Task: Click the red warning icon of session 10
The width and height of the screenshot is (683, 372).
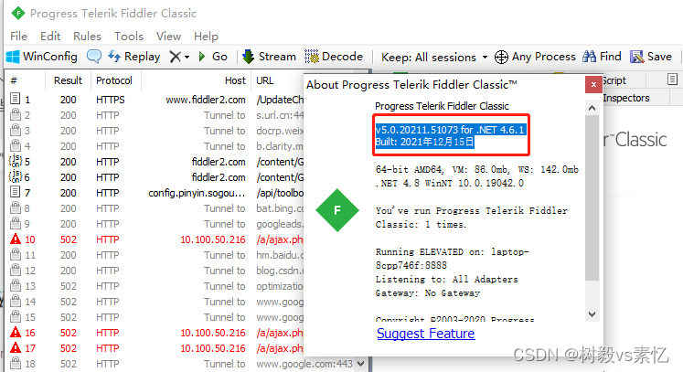Action: pos(16,239)
